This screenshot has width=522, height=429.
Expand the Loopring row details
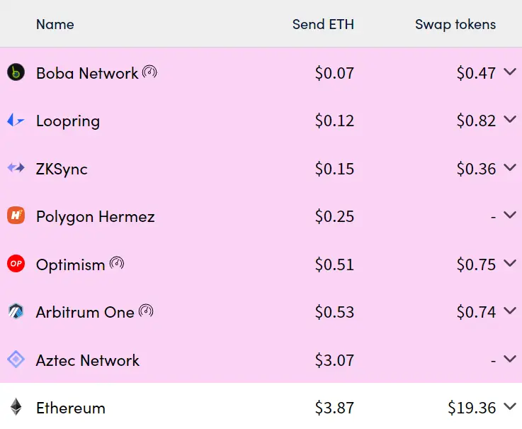(x=510, y=120)
